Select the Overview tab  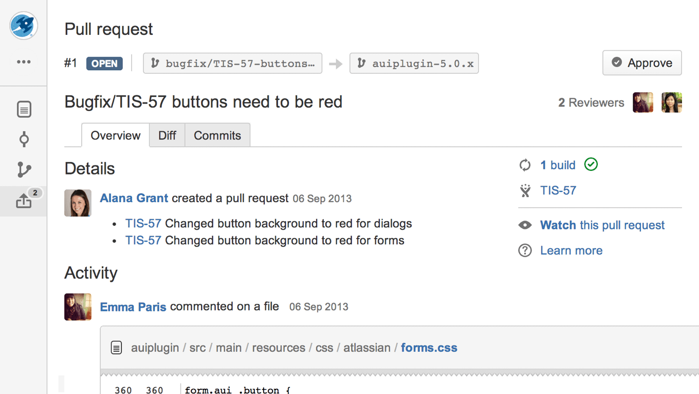coord(115,135)
